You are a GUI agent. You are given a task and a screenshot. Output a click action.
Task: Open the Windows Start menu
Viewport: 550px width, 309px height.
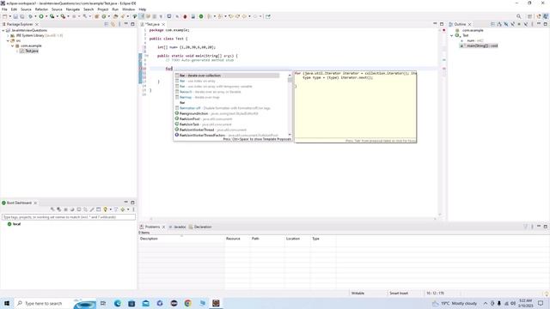[7, 303]
